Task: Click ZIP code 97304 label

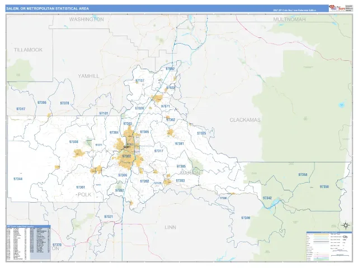Action: [114, 133]
